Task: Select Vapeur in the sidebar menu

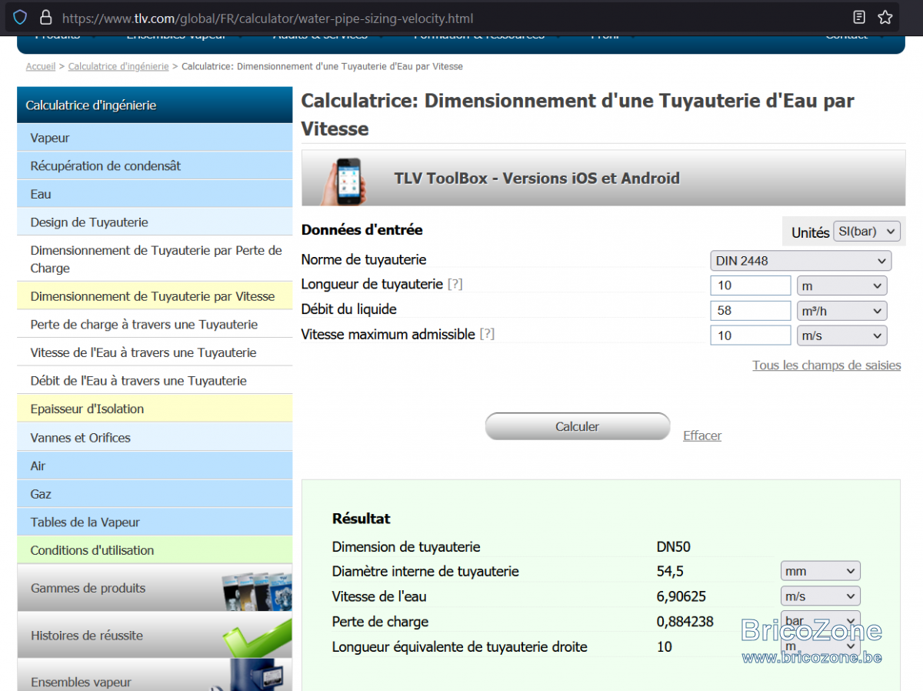Action: [155, 138]
